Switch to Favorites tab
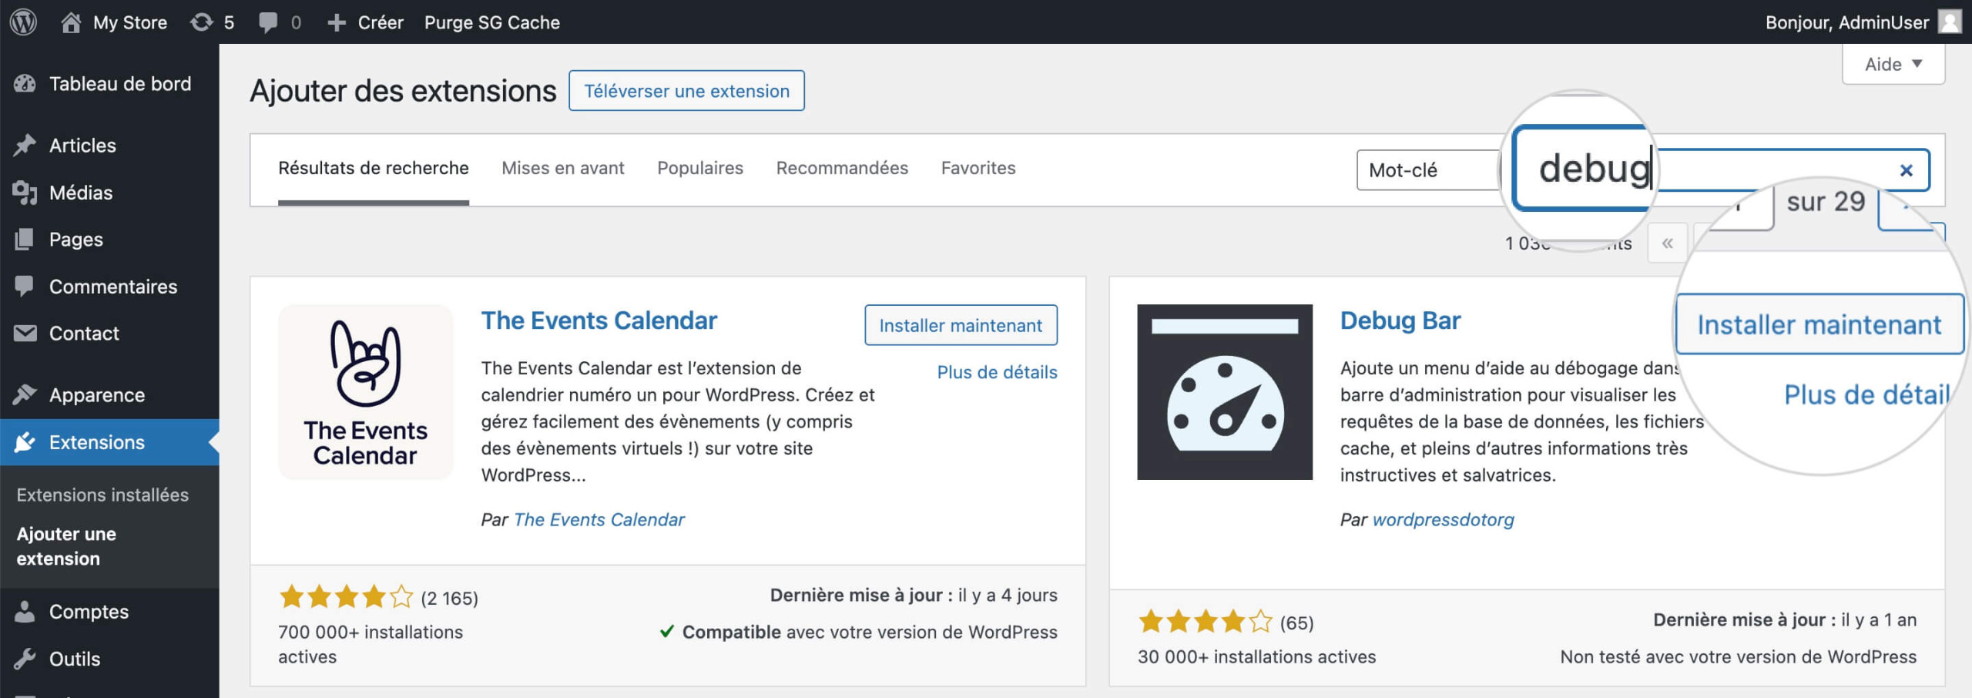The width and height of the screenshot is (1972, 698). click(978, 168)
